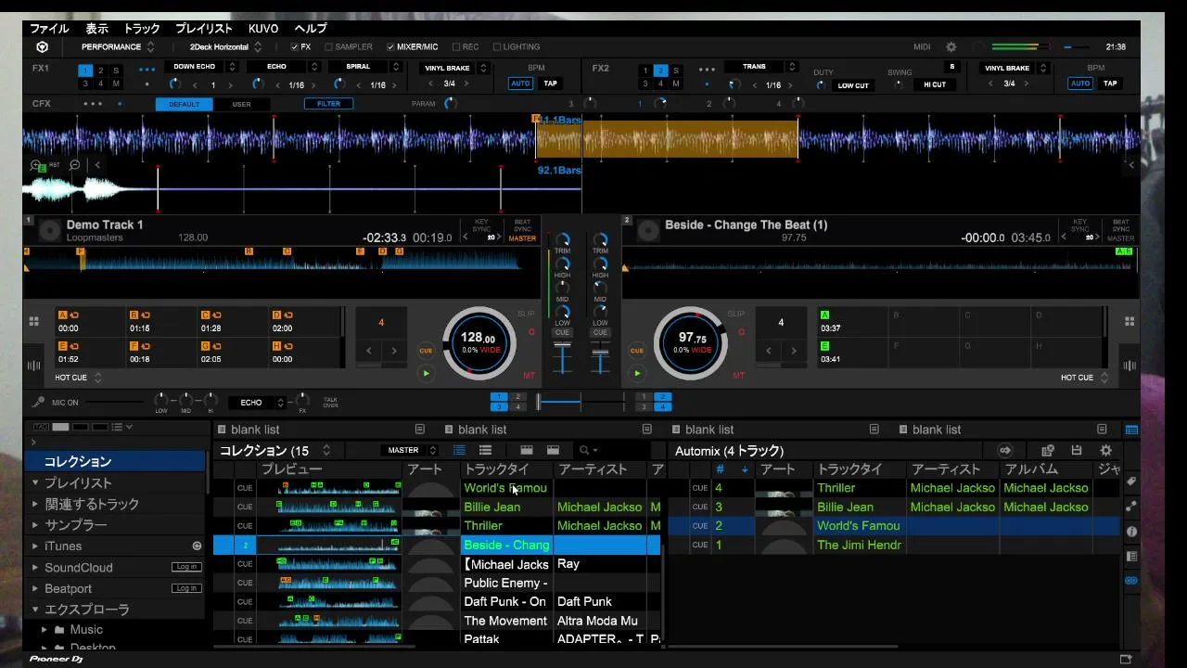Click the LOW CUT button in FX2
This screenshot has height=668, width=1187.
(x=853, y=85)
